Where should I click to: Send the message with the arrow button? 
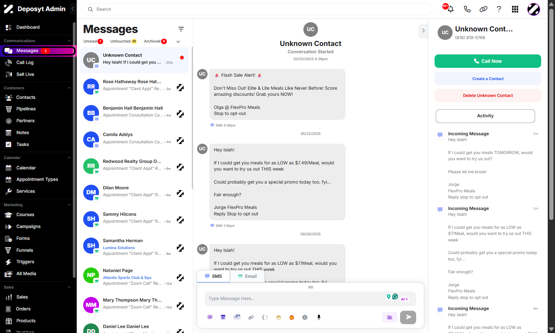click(x=408, y=317)
